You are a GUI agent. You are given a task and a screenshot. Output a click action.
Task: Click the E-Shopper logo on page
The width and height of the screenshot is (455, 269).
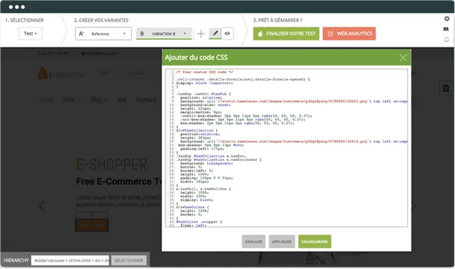tap(61, 74)
